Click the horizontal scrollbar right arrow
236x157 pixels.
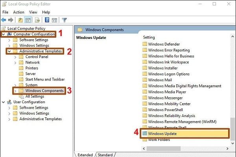[x=227, y=149]
